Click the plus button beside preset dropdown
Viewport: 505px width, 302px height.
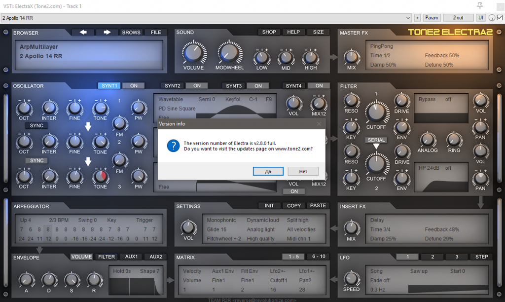coord(417,18)
